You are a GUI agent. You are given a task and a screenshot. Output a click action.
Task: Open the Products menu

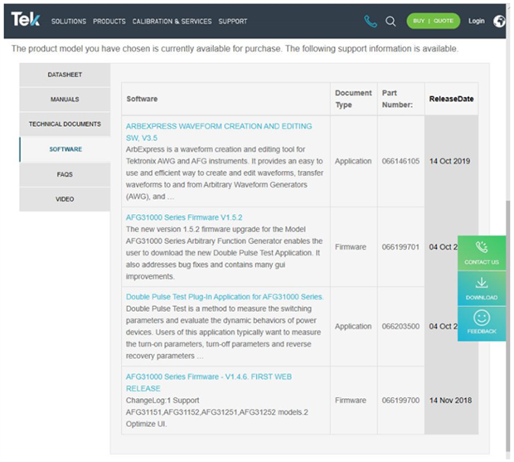tap(109, 22)
